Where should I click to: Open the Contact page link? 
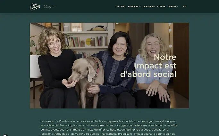click(173, 6)
